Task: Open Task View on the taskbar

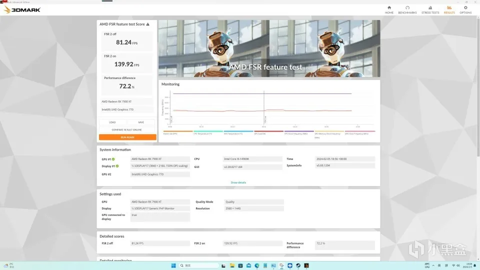Action: [223, 265]
